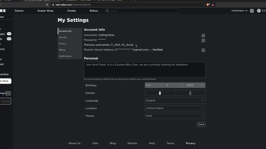The width and height of the screenshot is (266, 149).
Task: Edit the parent's email address via its icon
Action: (203, 50)
